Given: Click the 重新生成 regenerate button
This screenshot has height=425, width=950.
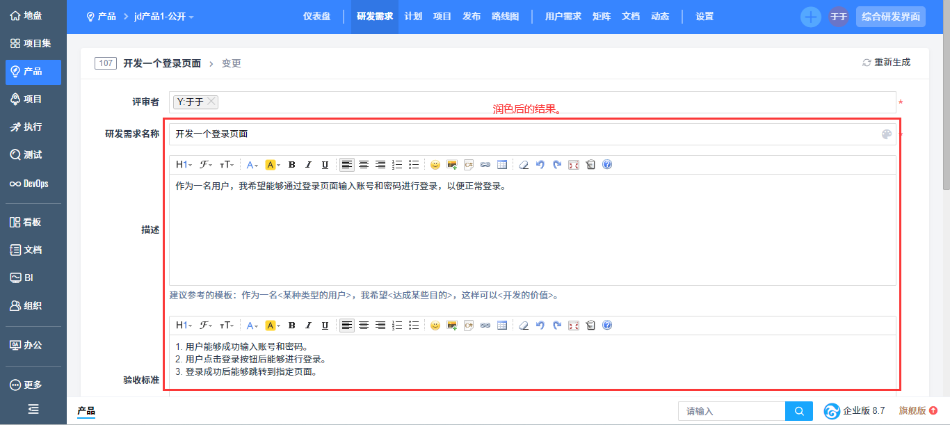Looking at the screenshot, I should (886, 63).
